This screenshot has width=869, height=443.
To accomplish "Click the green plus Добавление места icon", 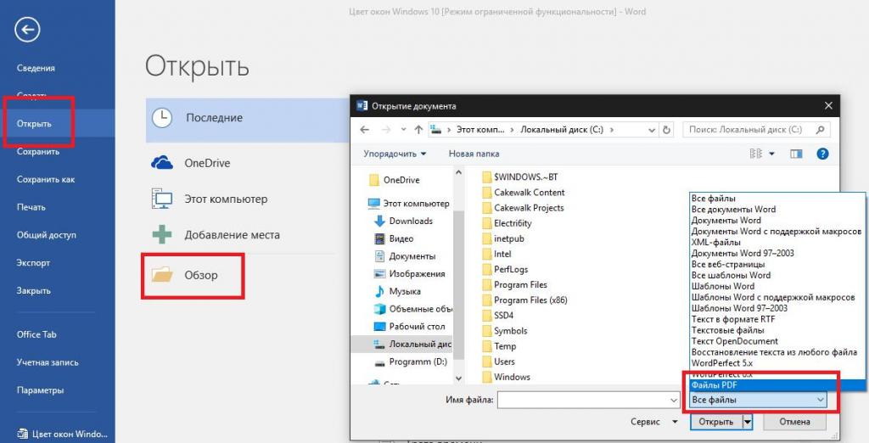I will (x=162, y=234).
